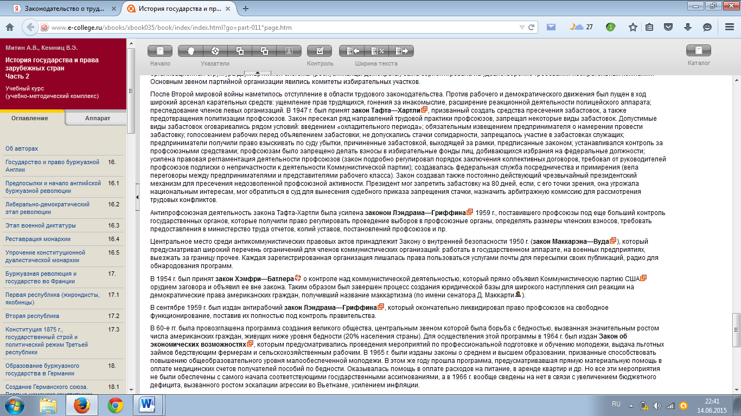This screenshot has width=741, height=416.
Task: Widen text width with right-arrow icon
Action: pyautogui.click(x=401, y=51)
